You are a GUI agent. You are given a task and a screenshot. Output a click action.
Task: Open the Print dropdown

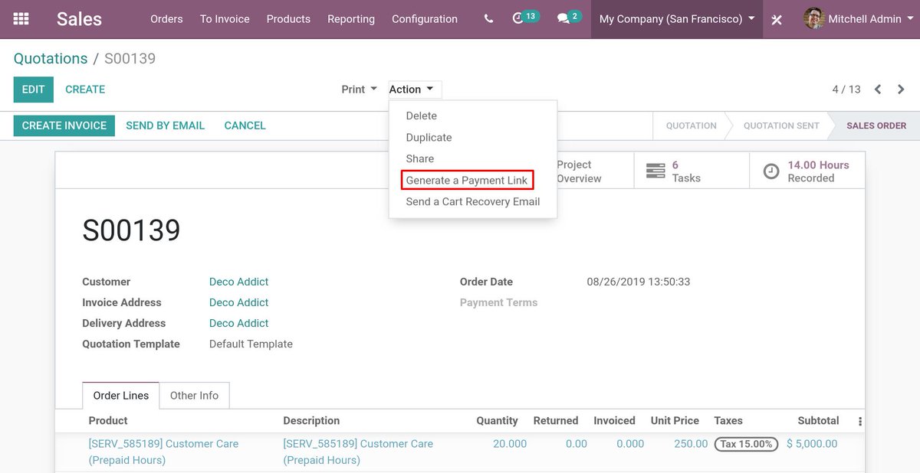pyautogui.click(x=357, y=89)
